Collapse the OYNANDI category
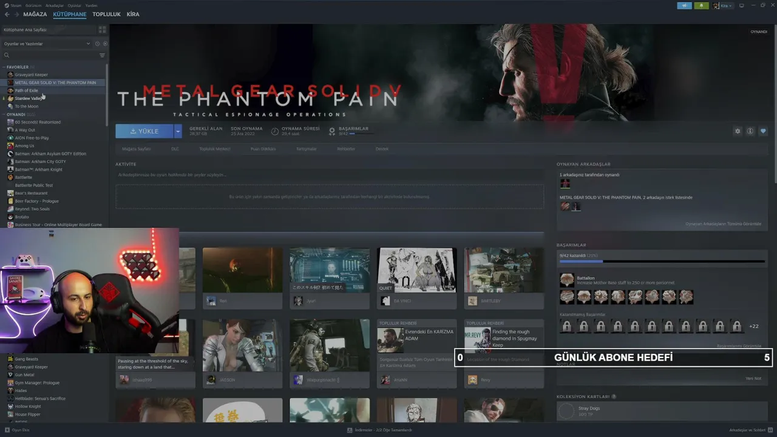Image resolution: width=777 pixels, height=437 pixels. tap(18, 114)
